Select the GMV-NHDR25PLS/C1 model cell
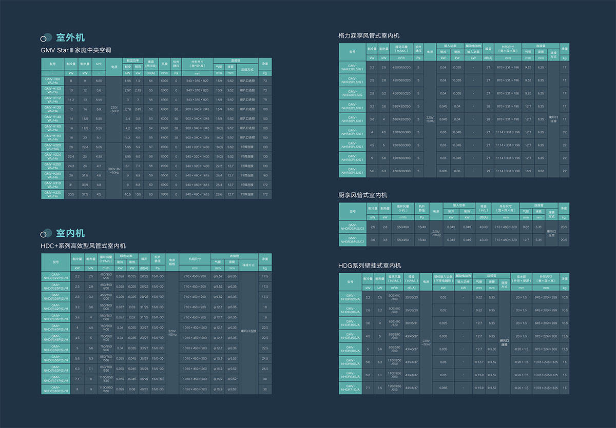The image size is (616, 428). click(352, 227)
